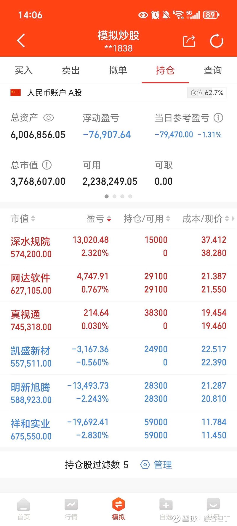Switch to the 买入 tab

(x=24, y=70)
